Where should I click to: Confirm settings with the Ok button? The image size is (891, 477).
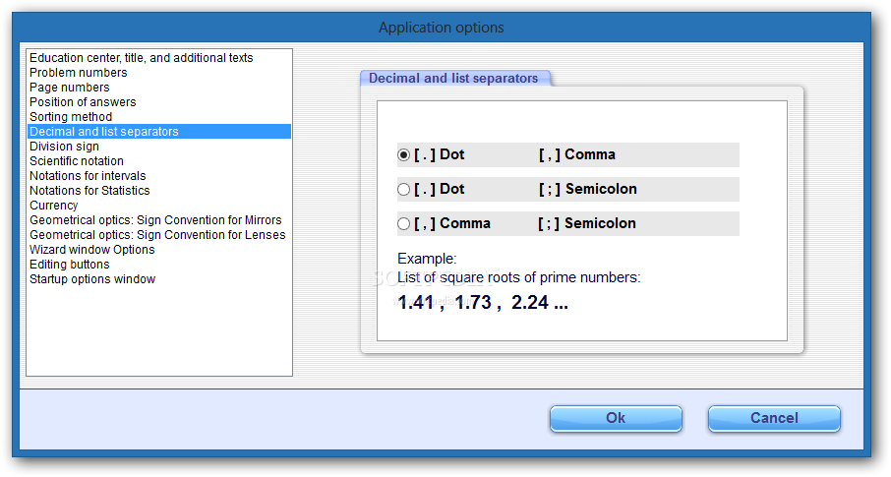(616, 418)
